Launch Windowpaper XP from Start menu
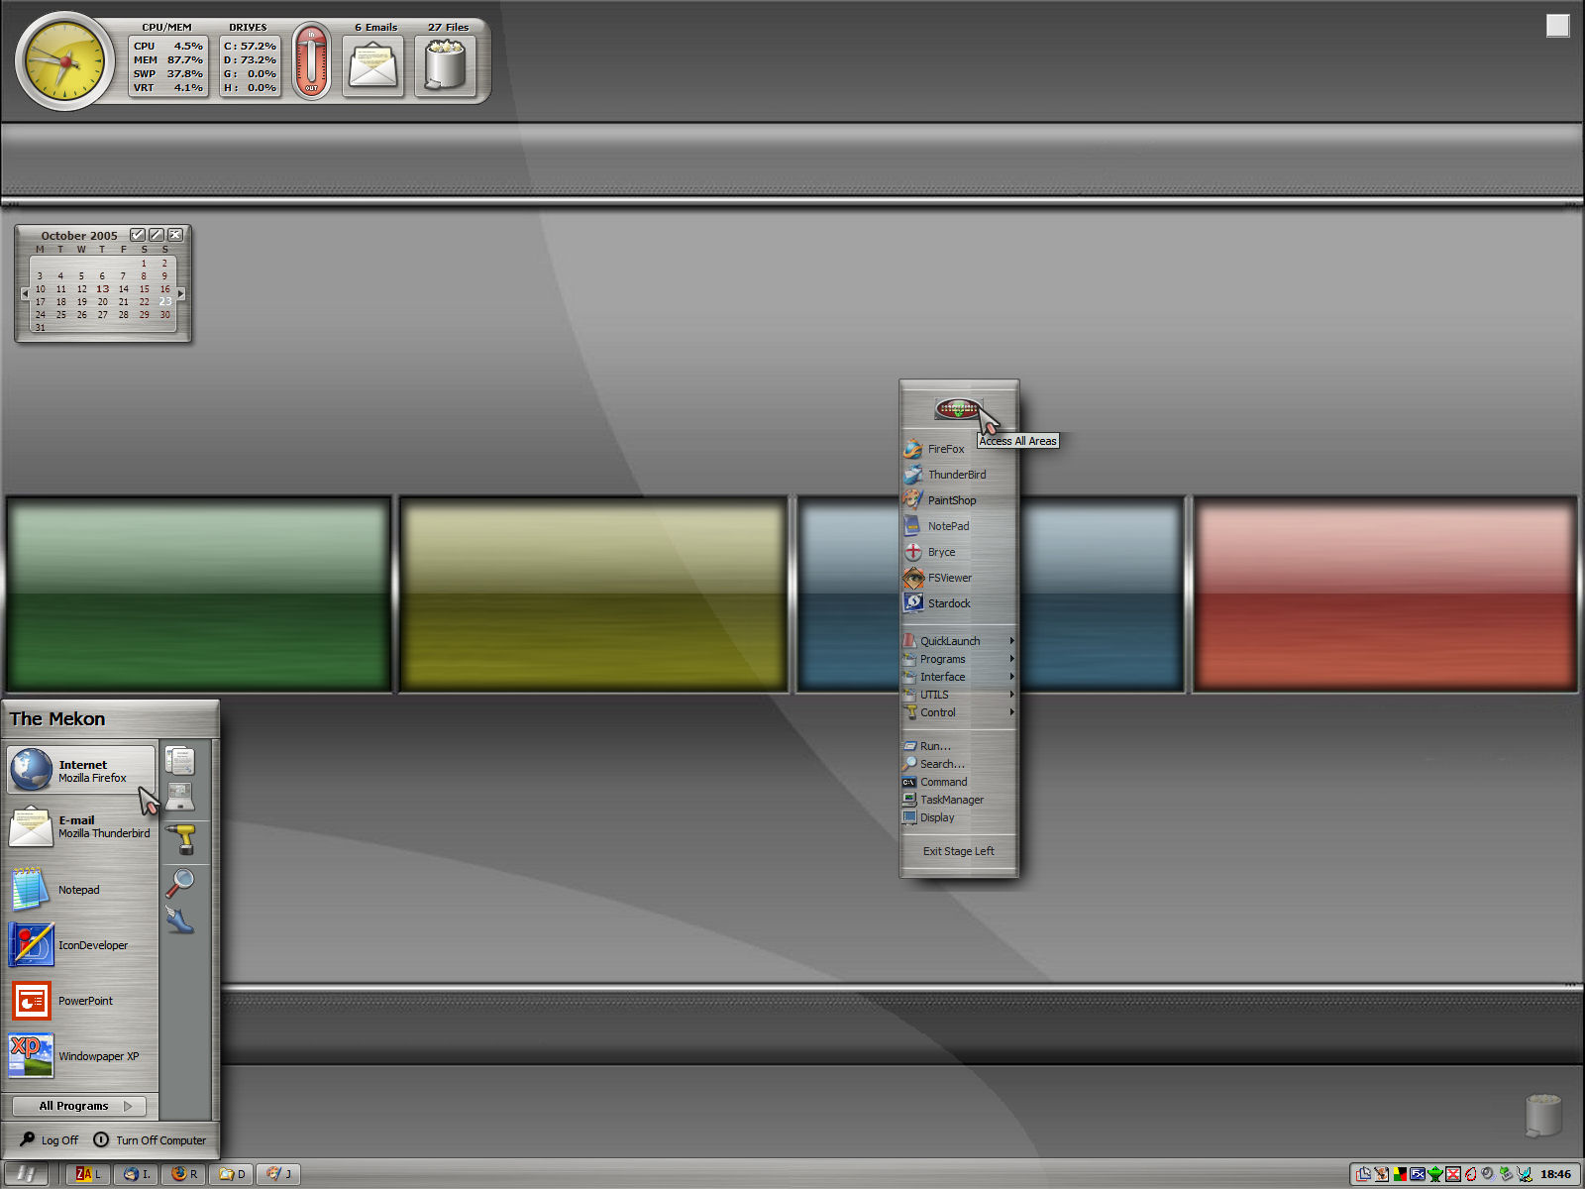This screenshot has width=1585, height=1189. click(81, 1056)
